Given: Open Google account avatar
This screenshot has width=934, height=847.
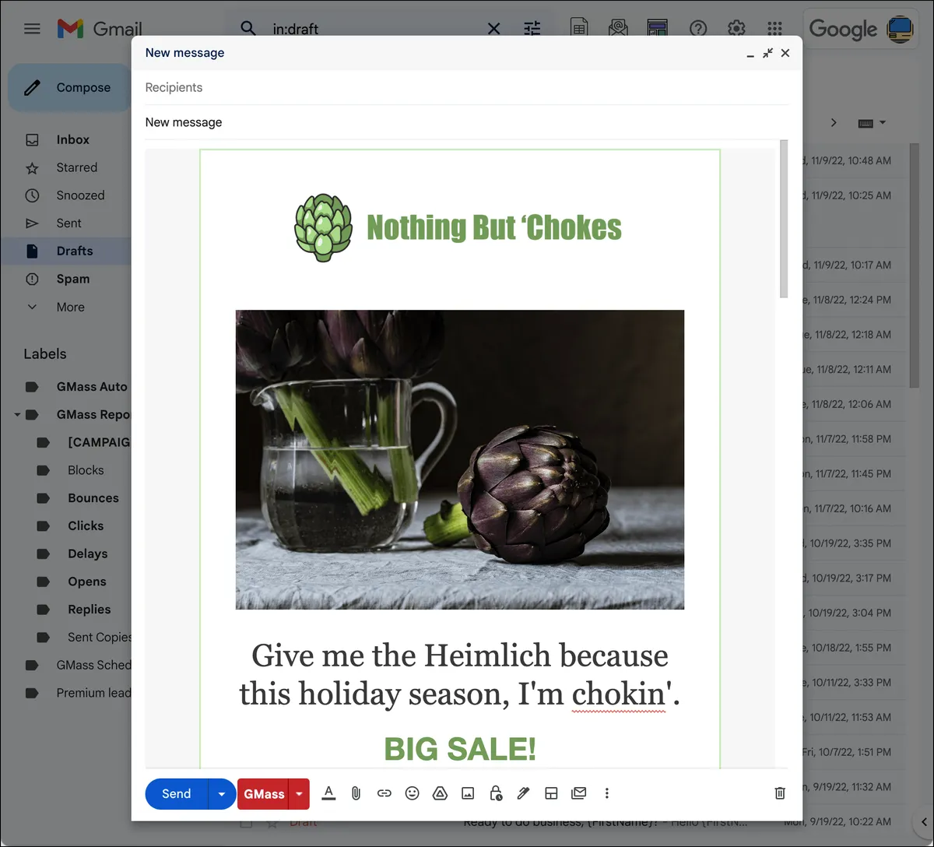Looking at the screenshot, I should point(900,29).
